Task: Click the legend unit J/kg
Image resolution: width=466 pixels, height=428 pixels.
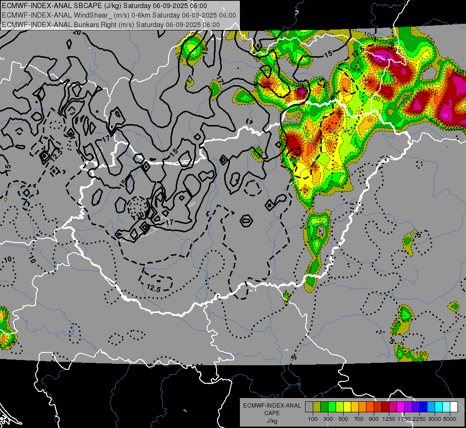Action: (x=272, y=421)
